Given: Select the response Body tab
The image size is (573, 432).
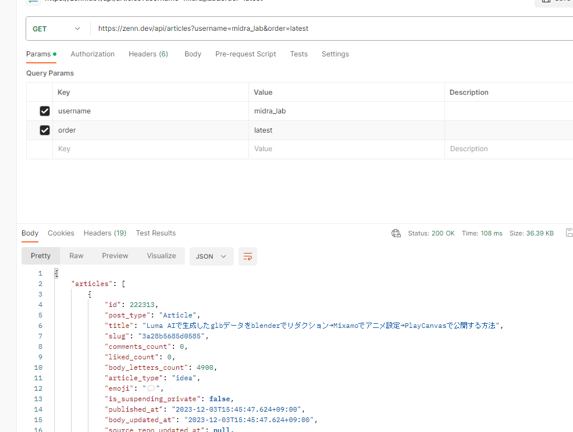Looking at the screenshot, I should [30, 233].
